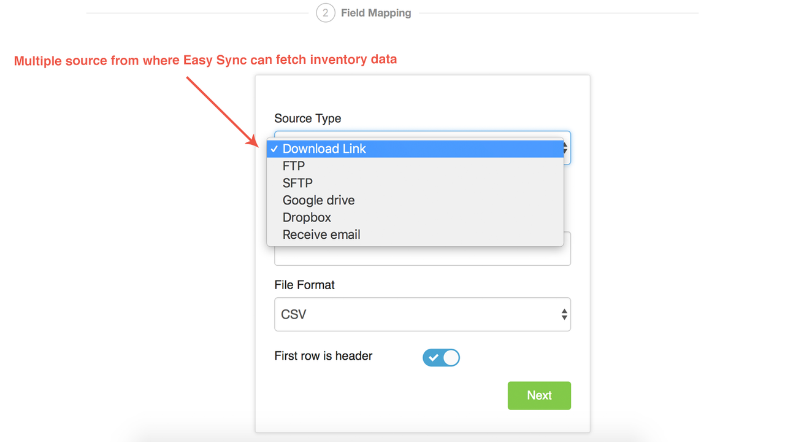Click the green Next button
The image size is (785, 442).
coord(539,395)
